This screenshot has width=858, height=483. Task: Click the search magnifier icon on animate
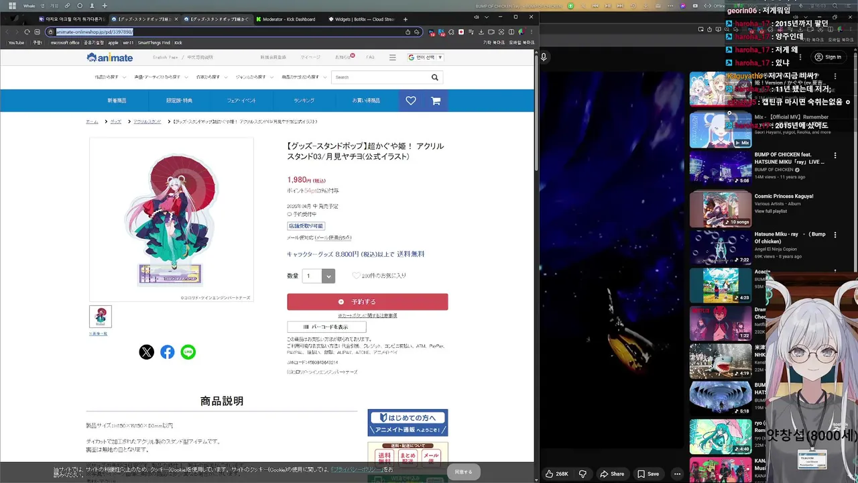434,77
